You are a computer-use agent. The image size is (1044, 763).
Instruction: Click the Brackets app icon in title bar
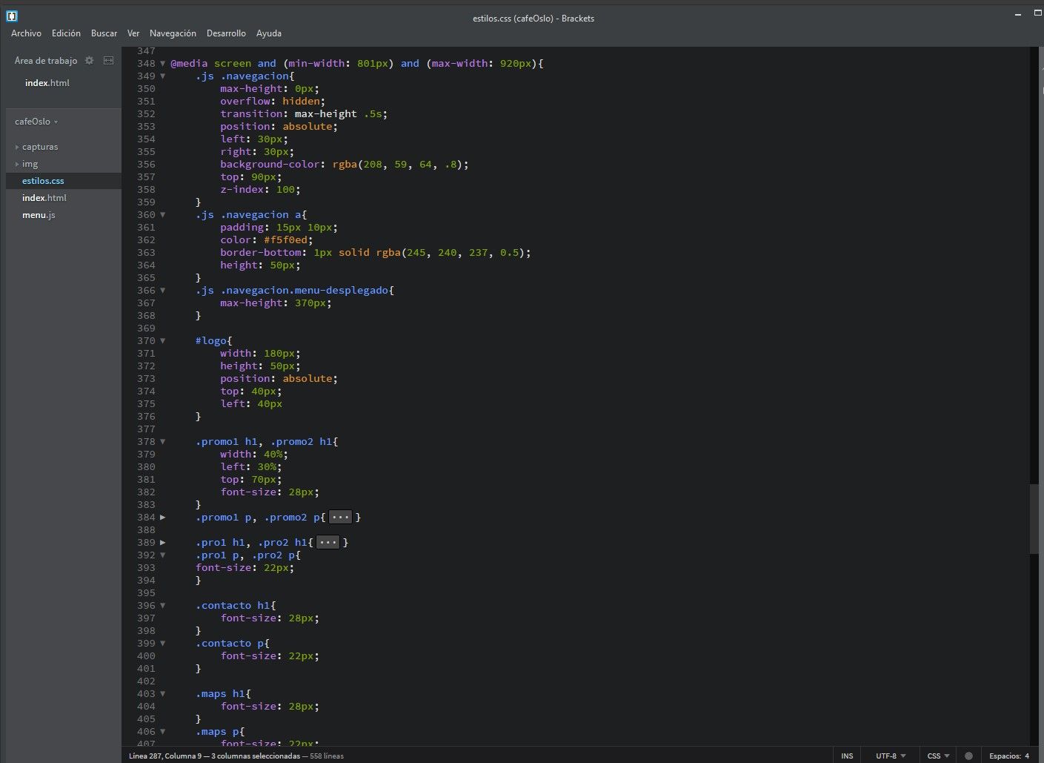coord(12,16)
